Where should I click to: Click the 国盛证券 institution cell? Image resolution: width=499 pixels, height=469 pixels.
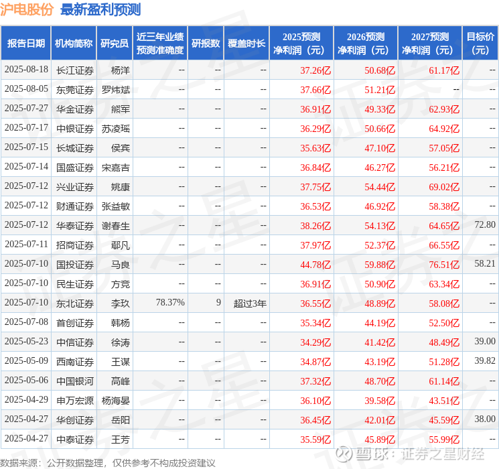tap(75, 167)
